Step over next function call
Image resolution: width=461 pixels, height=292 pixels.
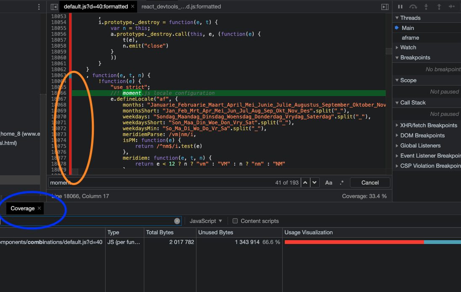point(413,6)
